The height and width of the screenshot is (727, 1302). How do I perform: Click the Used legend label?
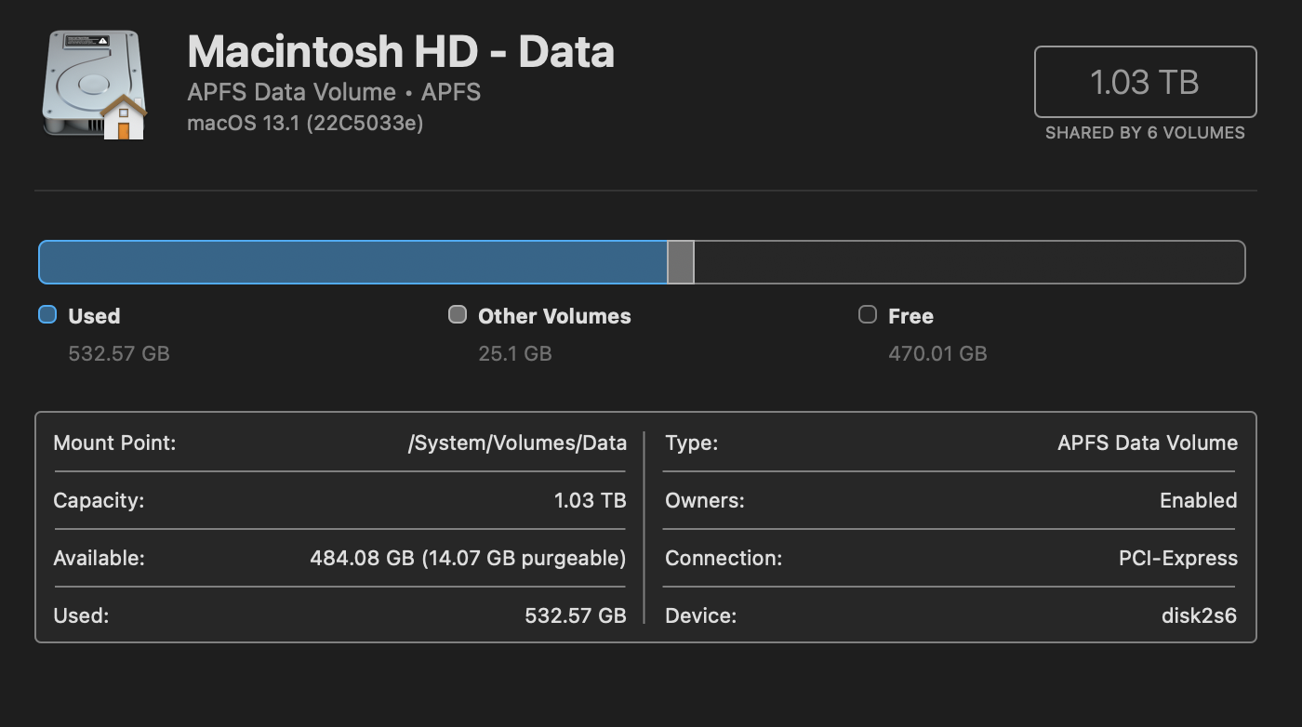94,316
